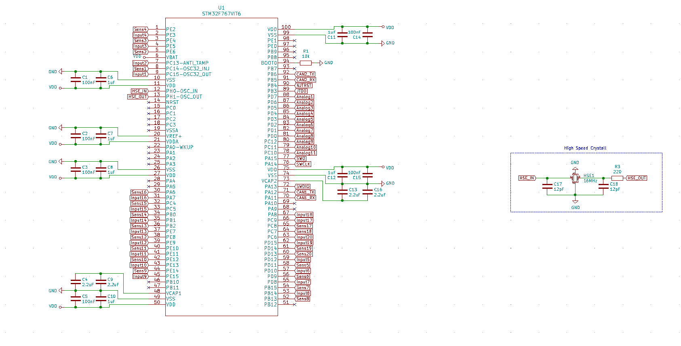Select the C15 capacitor symbol
Viewport: 681px width, 346px height.
pos(367,175)
